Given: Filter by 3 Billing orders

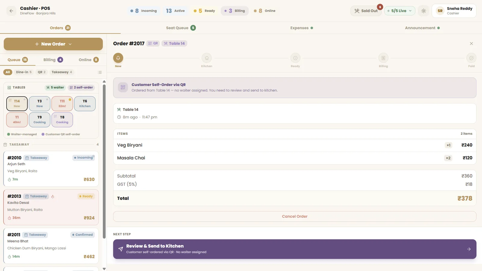Looking at the screenshot, I should (x=235, y=11).
